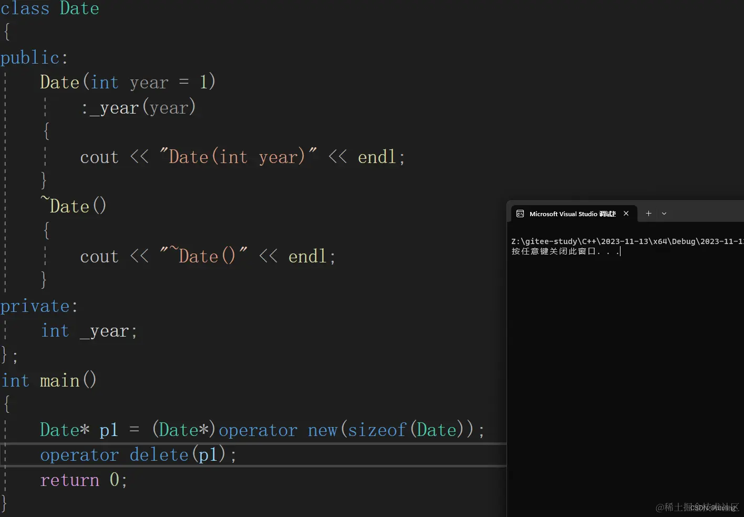Select the Microsoft Visual Studio debug console tab
The width and height of the screenshot is (744, 517).
coord(574,214)
